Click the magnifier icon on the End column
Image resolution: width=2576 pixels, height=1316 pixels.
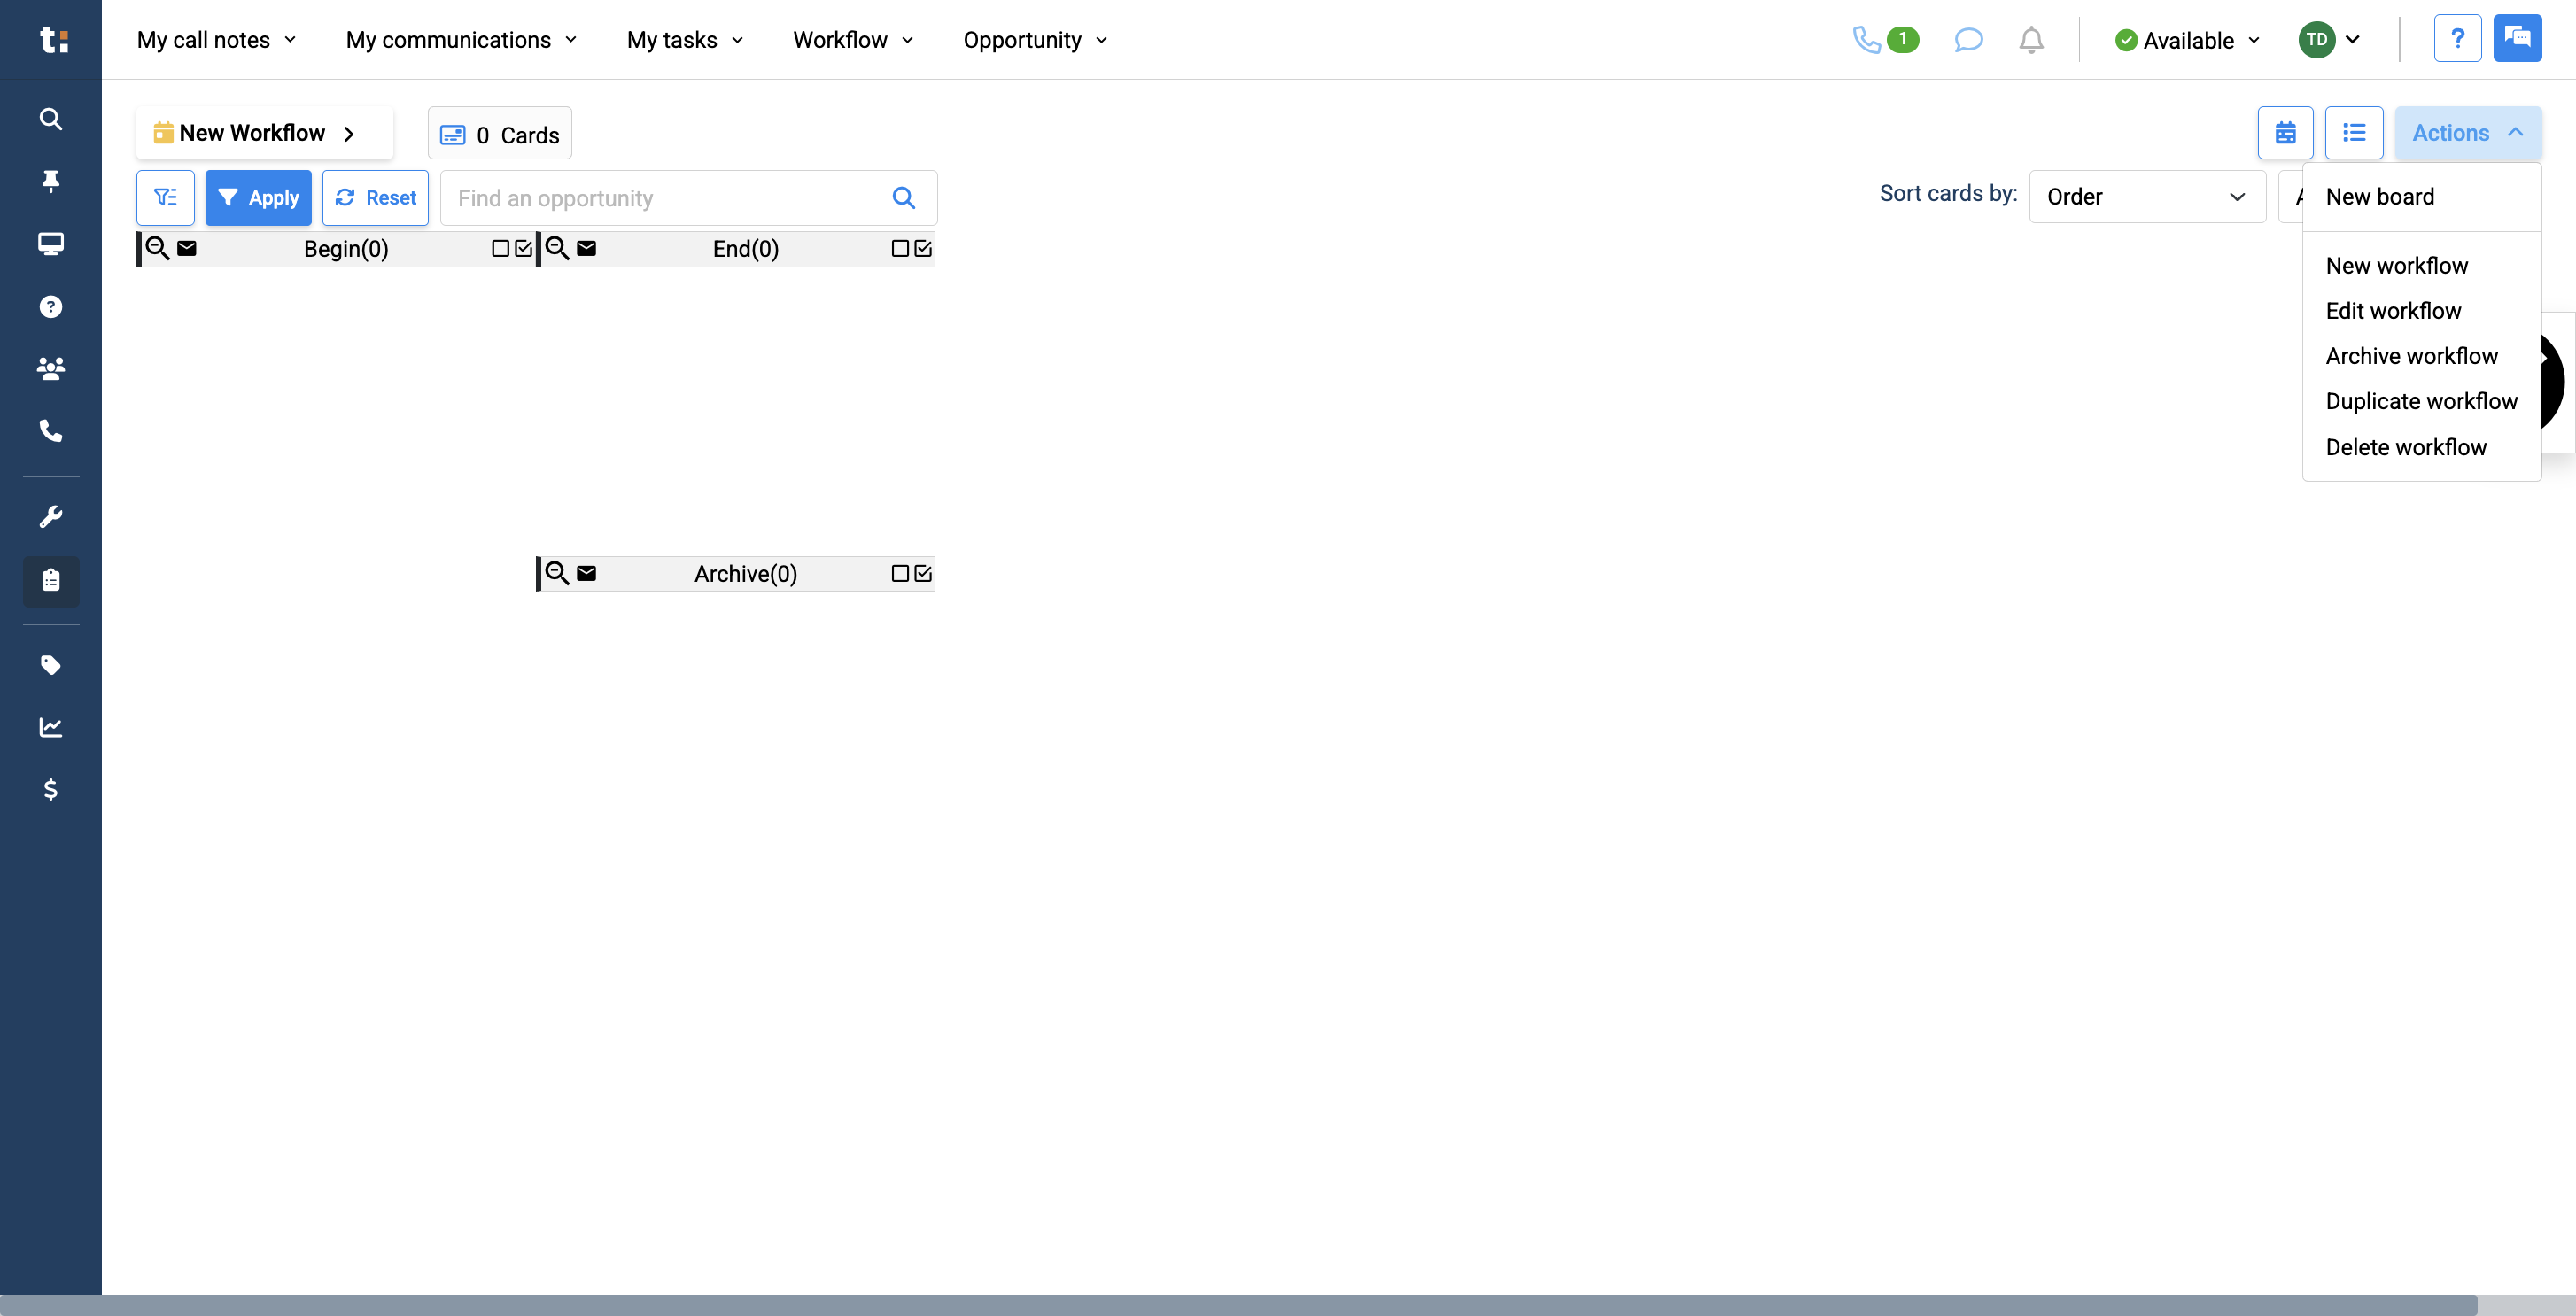coord(556,248)
